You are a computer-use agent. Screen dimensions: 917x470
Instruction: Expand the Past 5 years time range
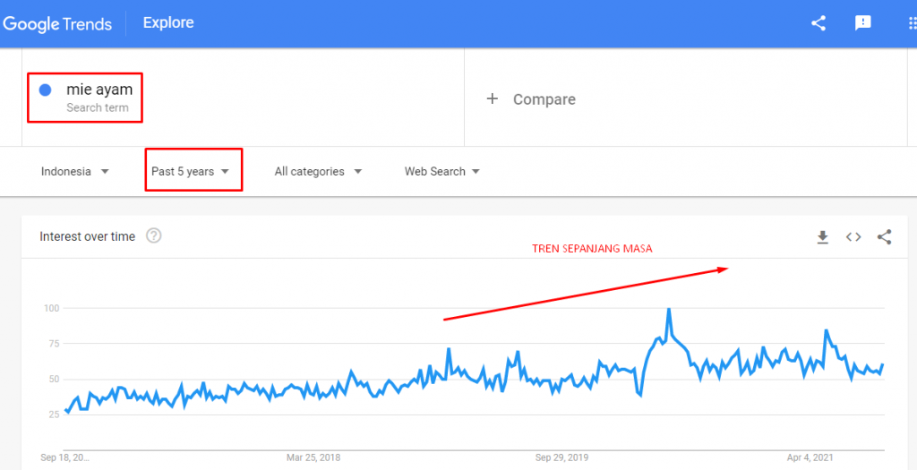191,171
